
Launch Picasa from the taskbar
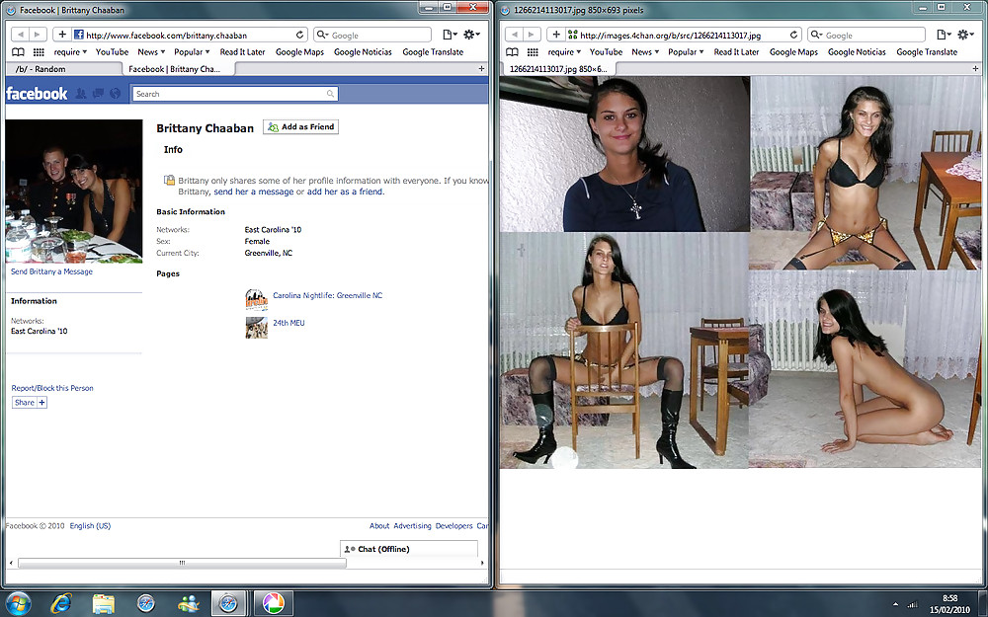273,602
